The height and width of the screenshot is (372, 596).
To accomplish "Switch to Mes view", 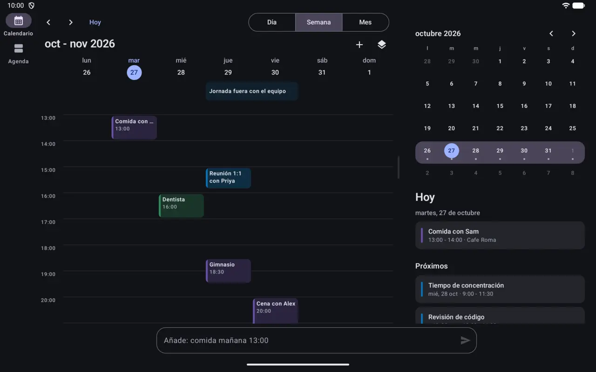I will point(366,22).
